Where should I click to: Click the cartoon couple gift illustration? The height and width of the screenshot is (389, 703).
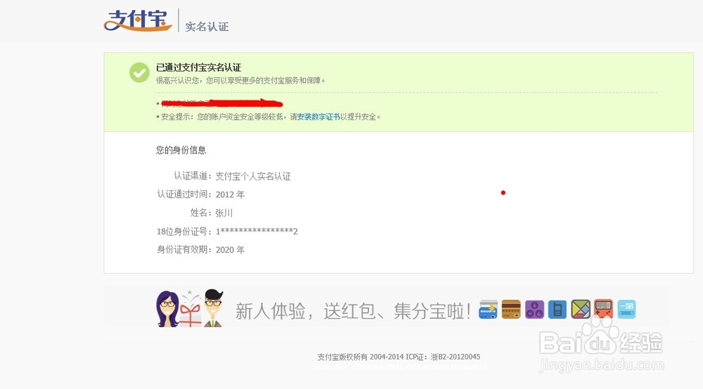tap(190, 308)
